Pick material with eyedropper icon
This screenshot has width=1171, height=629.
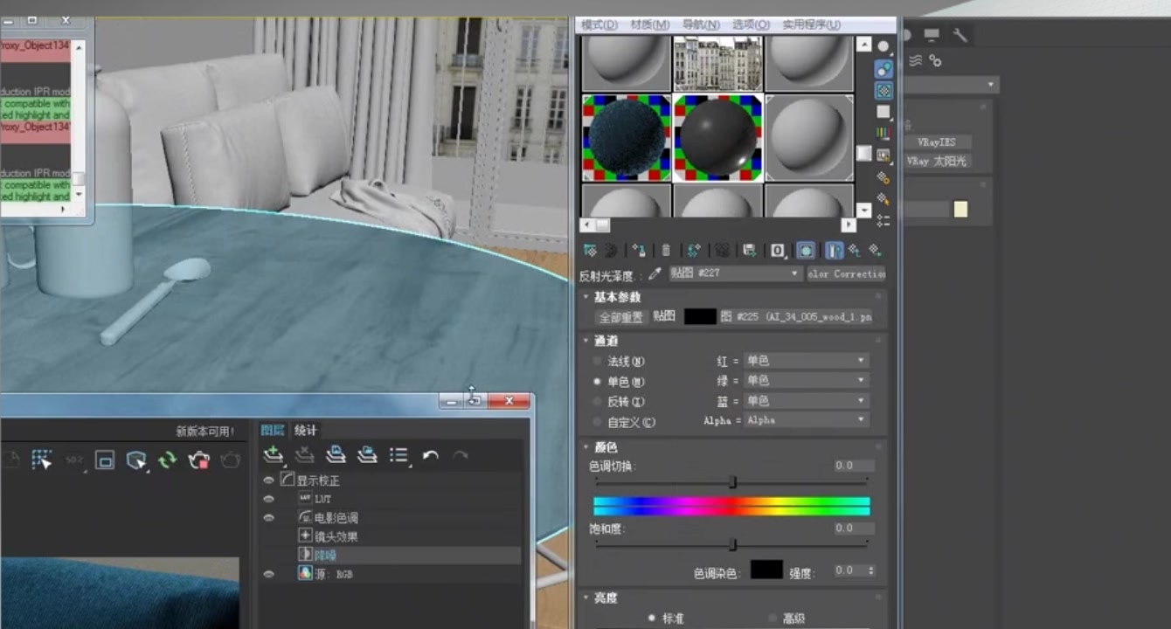655,273
